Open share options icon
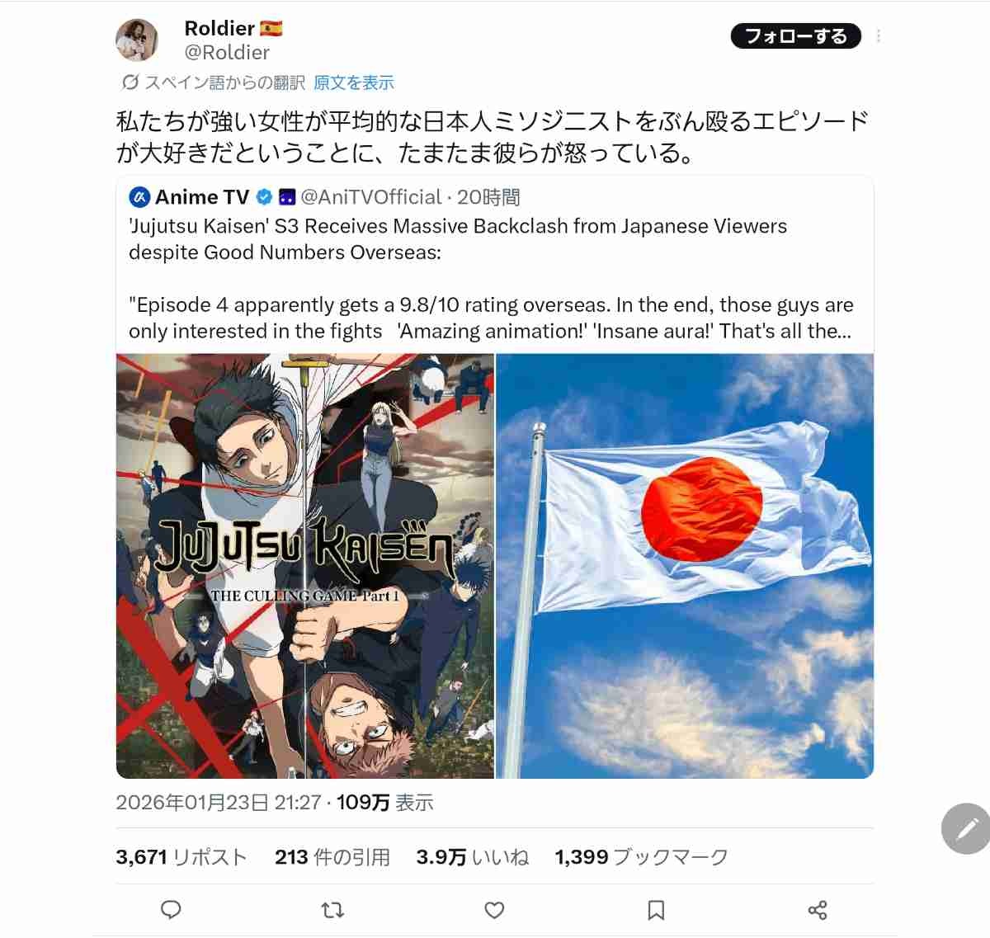This screenshot has height=938, width=990. coord(818,910)
